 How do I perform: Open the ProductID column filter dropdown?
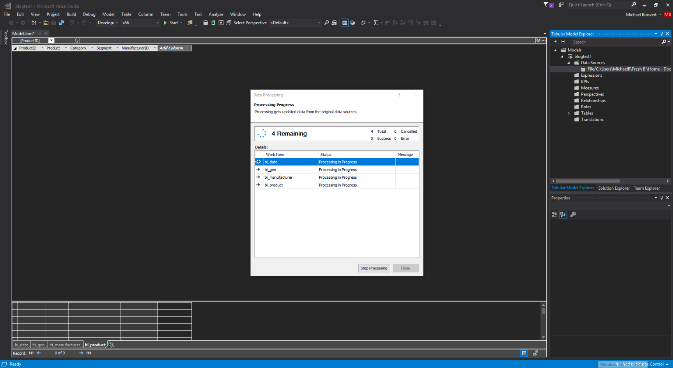(x=43, y=48)
